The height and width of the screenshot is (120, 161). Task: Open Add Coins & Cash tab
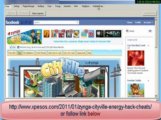(x=55, y=53)
